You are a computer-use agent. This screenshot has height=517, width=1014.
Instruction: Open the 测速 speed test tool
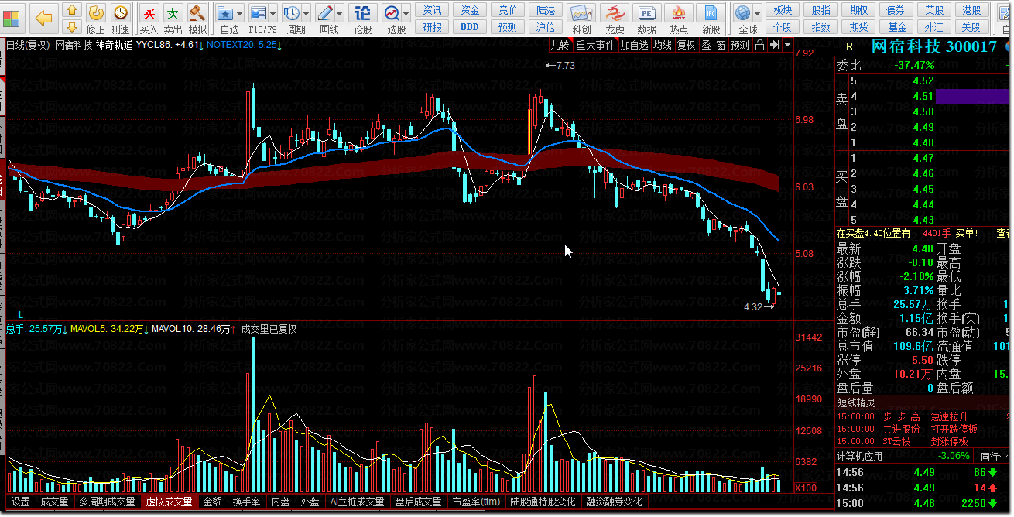click(121, 19)
